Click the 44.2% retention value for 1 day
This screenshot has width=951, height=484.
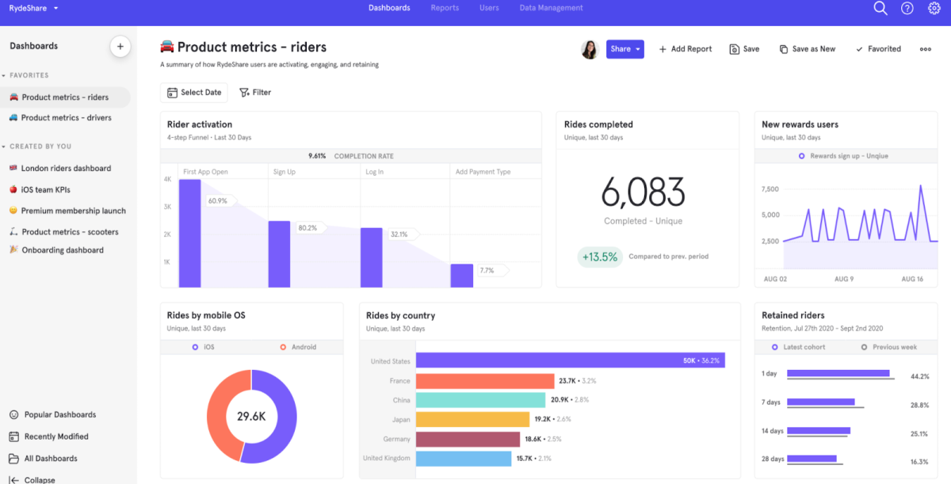click(x=920, y=376)
